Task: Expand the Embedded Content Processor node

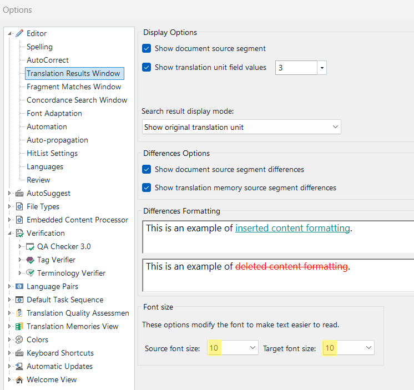Action: coord(9,220)
